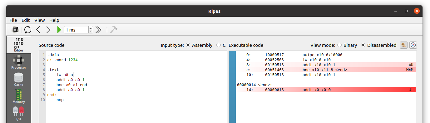The width and height of the screenshot is (430, 123).
Task: Open the I/O tab
Action: click(x=19, y=113)
